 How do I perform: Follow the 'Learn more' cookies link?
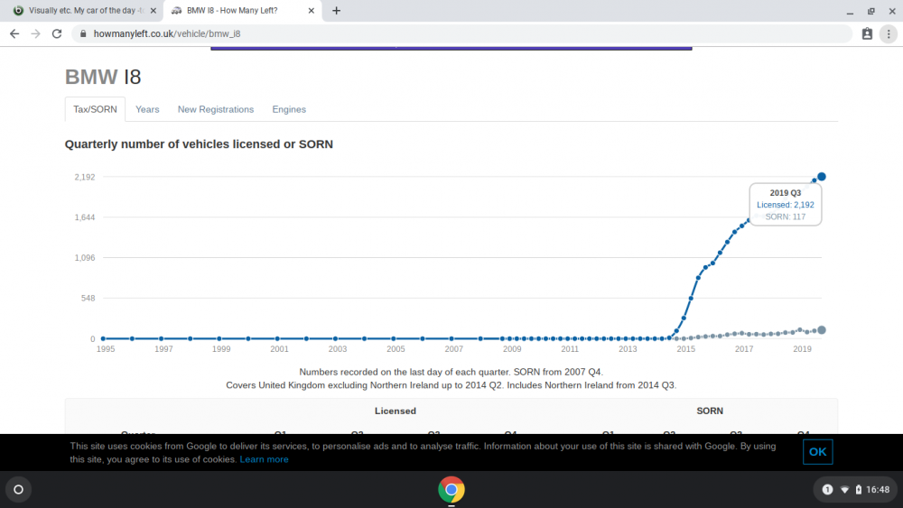tap(264, 459)
